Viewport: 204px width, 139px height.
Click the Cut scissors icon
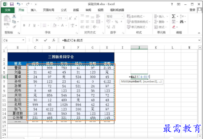pyautogui.click(x=14, y=16)
